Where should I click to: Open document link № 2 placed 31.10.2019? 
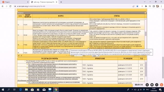(x=52, y=68)
